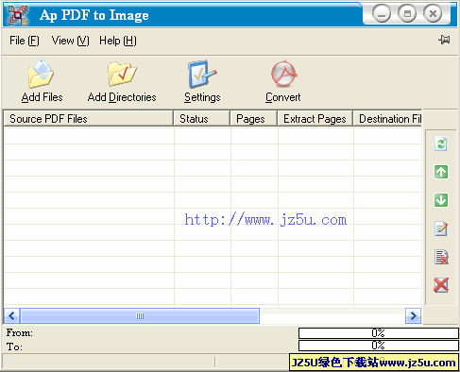Start conversion with the Convert icon

coord(283,75)
